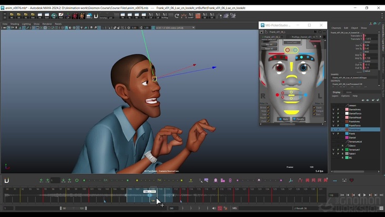Open the layer editor Options menu
The image size is (385, 217).
click(x=346, y=96)
